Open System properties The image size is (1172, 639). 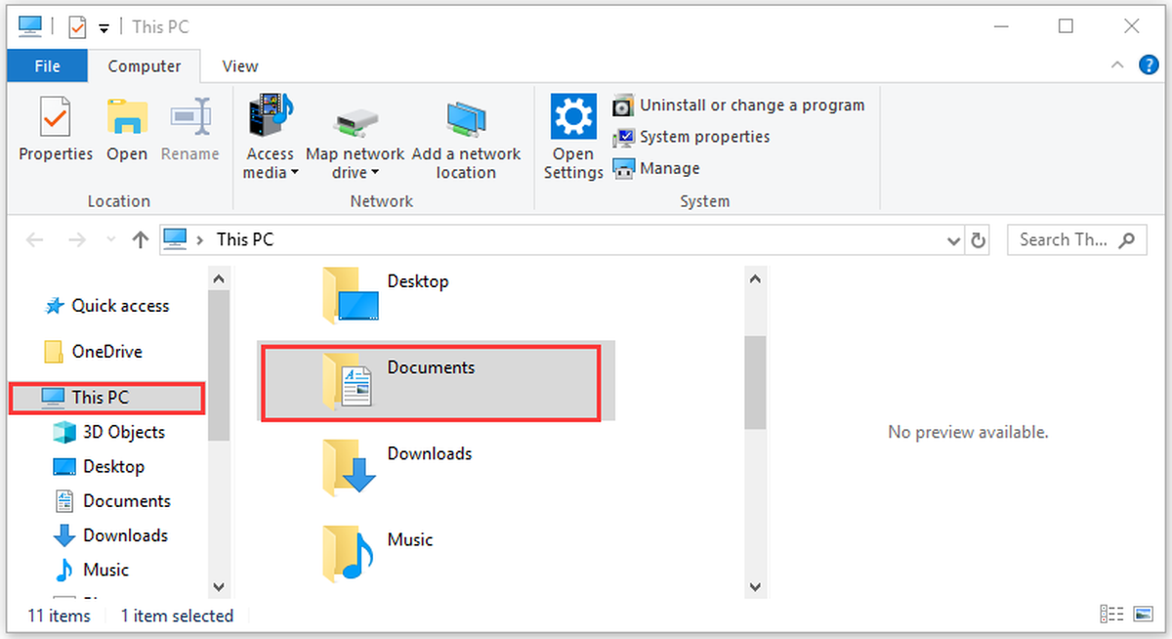(x=691, y=137)
